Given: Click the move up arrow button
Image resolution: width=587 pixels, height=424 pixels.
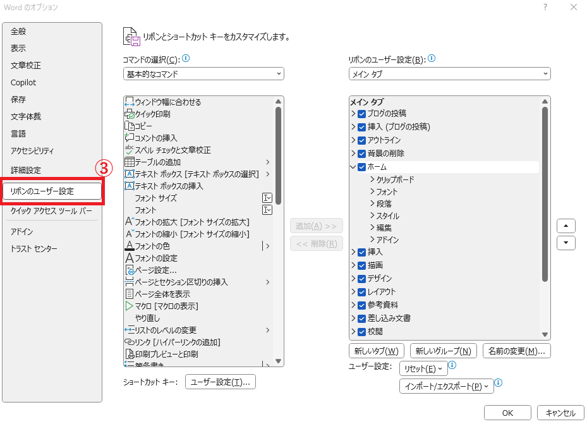Looking at the screenshot, I should tap(566, 226).
